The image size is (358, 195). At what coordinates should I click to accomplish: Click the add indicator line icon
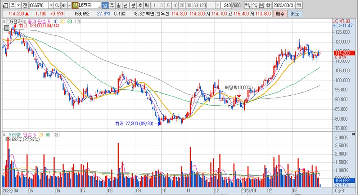[255, 5]
